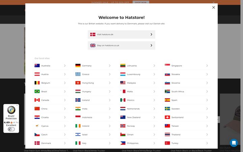Click the Israel flag icon
Image resolution: width=243 pixels, height=152 pixels.
(x=78, y=134)
